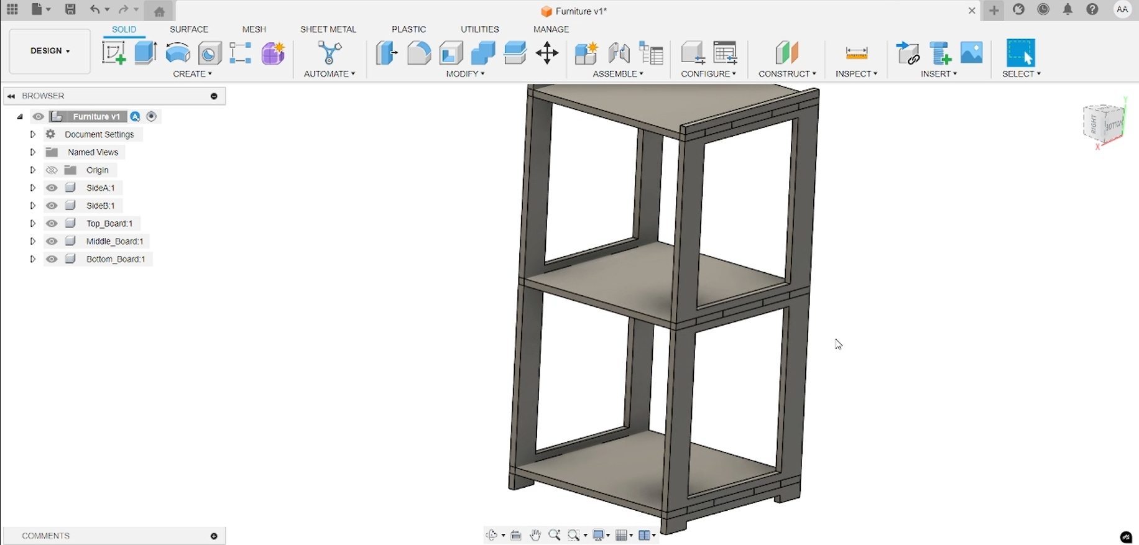Expand the Origin folder

click(x=33, y=170)
